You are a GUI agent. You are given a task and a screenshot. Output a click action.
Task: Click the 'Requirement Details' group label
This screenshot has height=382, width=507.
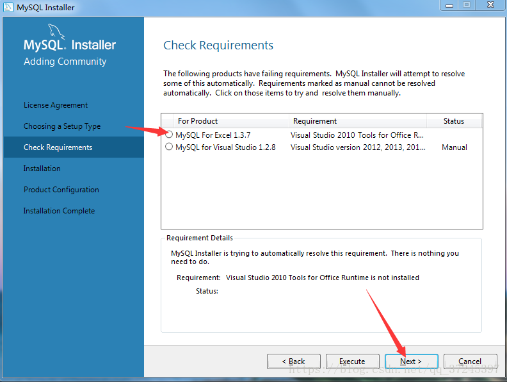(200, 238)
